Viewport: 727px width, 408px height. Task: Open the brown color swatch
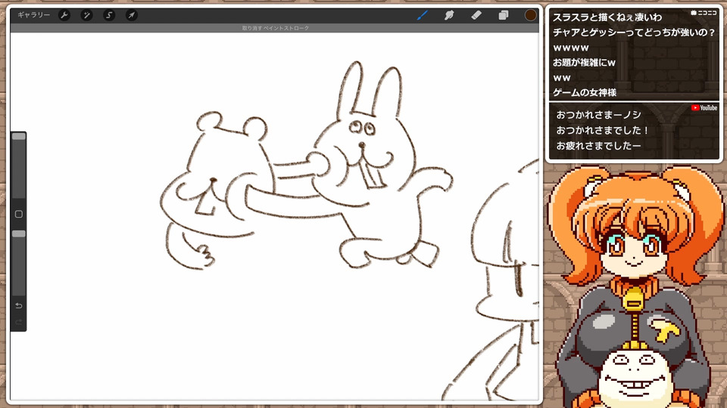530,15
